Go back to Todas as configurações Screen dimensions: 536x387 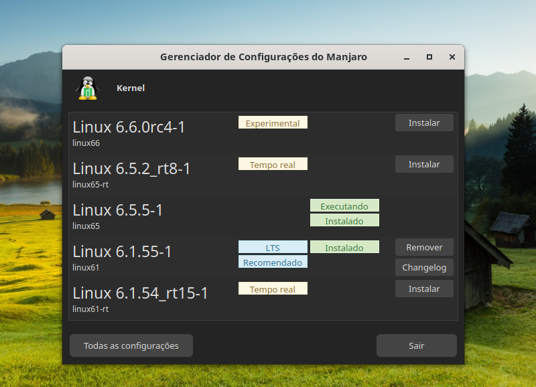[x=131, y=345]
